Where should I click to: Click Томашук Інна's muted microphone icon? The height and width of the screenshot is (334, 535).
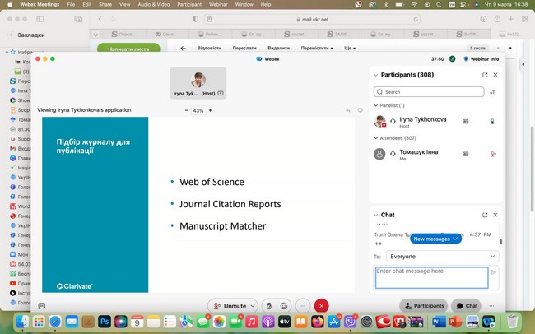point(493,154)
